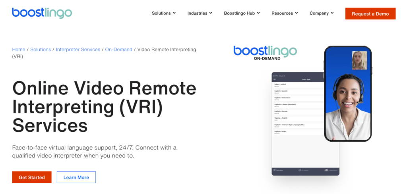Expand the chevron next to Company
This screenshot has height=194, width=407.
click(x=332, y=13)
